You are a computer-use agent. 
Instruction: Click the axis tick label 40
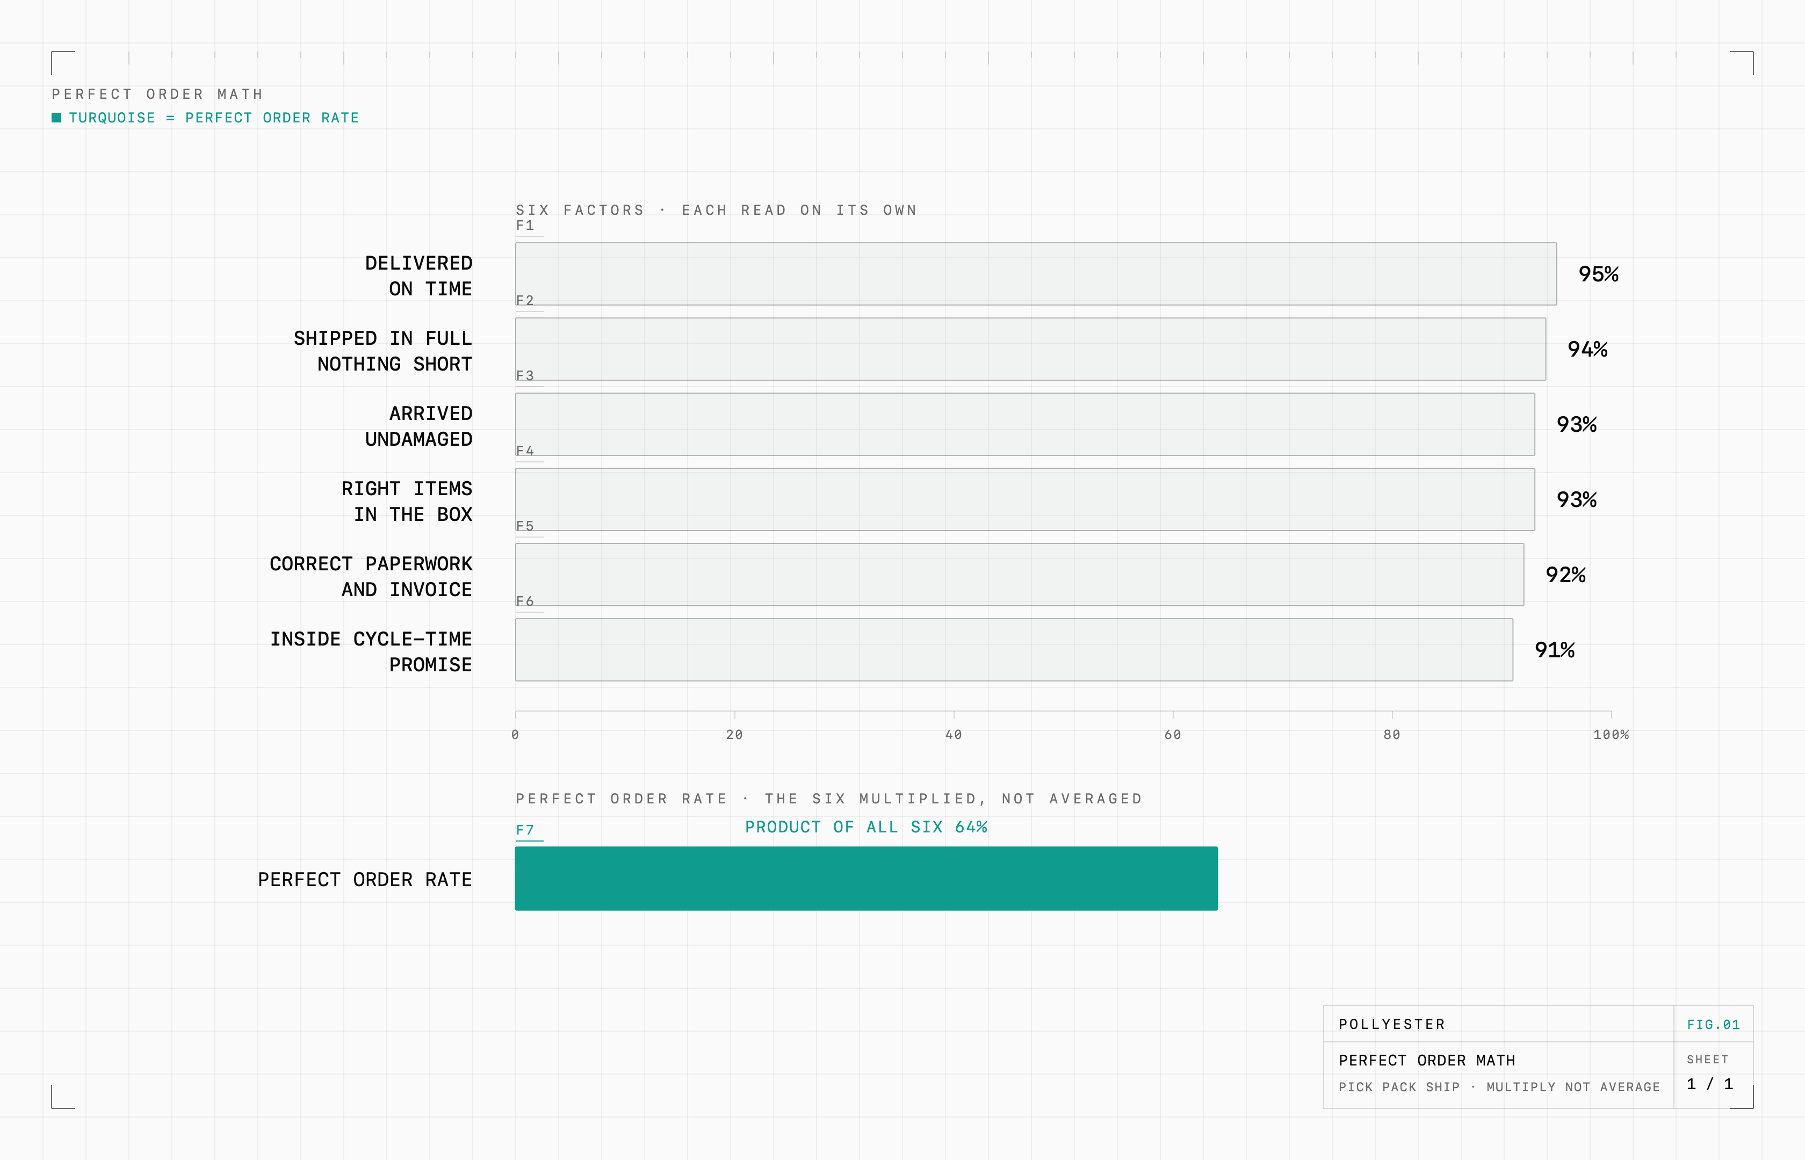tap(954, 735)
